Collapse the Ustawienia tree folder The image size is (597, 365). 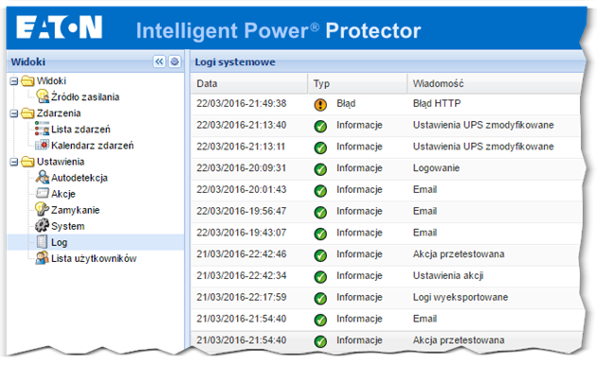[x=13, y=162]
